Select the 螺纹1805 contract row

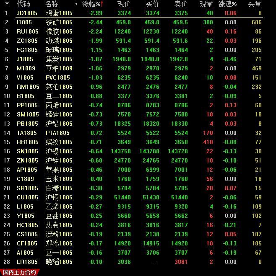coord(59,142)
